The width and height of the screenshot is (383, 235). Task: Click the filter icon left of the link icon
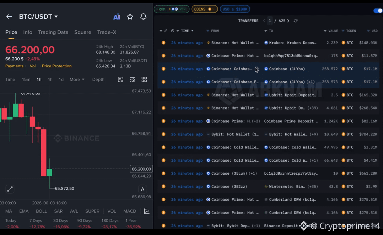(x=161, y=31)
